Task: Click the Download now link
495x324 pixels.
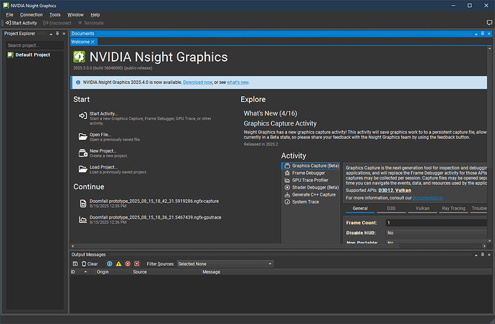Action: tap(197, 82)
